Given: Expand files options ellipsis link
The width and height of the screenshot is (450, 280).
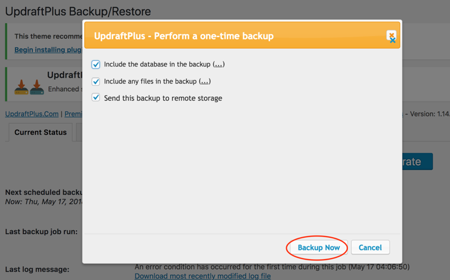Looking at the screenshot, I should click(x=204, y=81).
